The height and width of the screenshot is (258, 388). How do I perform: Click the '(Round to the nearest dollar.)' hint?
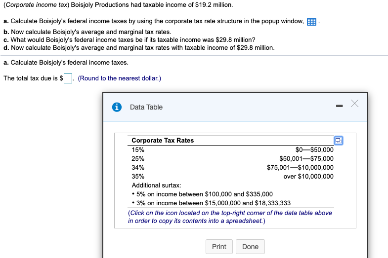[119, 78]
